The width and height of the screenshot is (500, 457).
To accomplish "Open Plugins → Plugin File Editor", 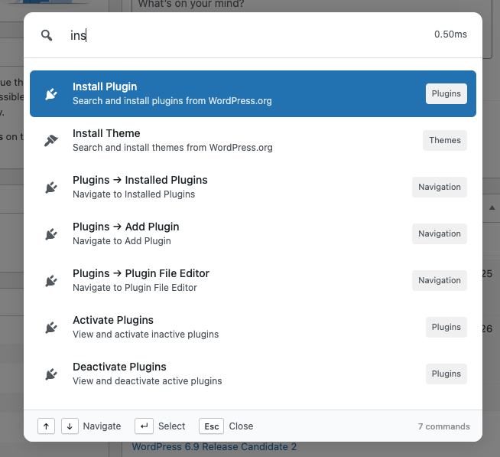I will tap(229, 281).
